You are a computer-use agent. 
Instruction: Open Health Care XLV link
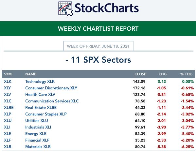[x=40, y=95]
